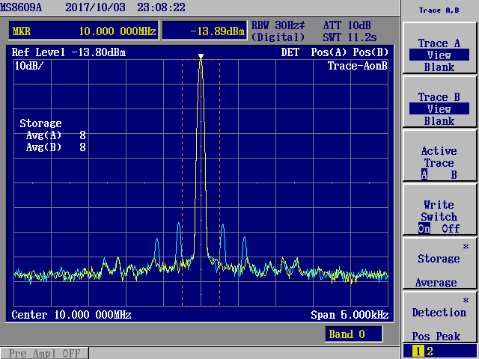
Task: Click the 2017/10/03 date readout
Action: [x=95, y=7]
